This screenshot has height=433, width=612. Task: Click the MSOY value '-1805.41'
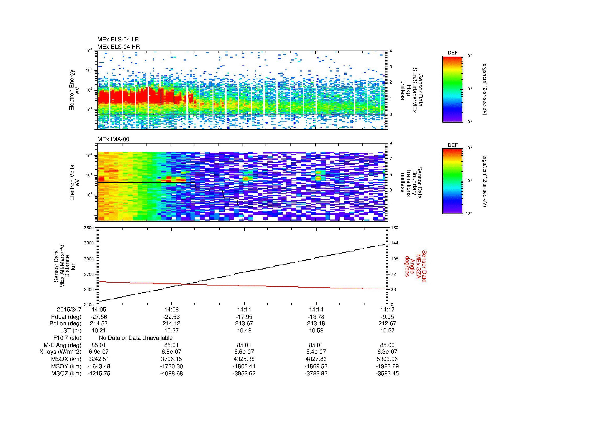[244, 366]
